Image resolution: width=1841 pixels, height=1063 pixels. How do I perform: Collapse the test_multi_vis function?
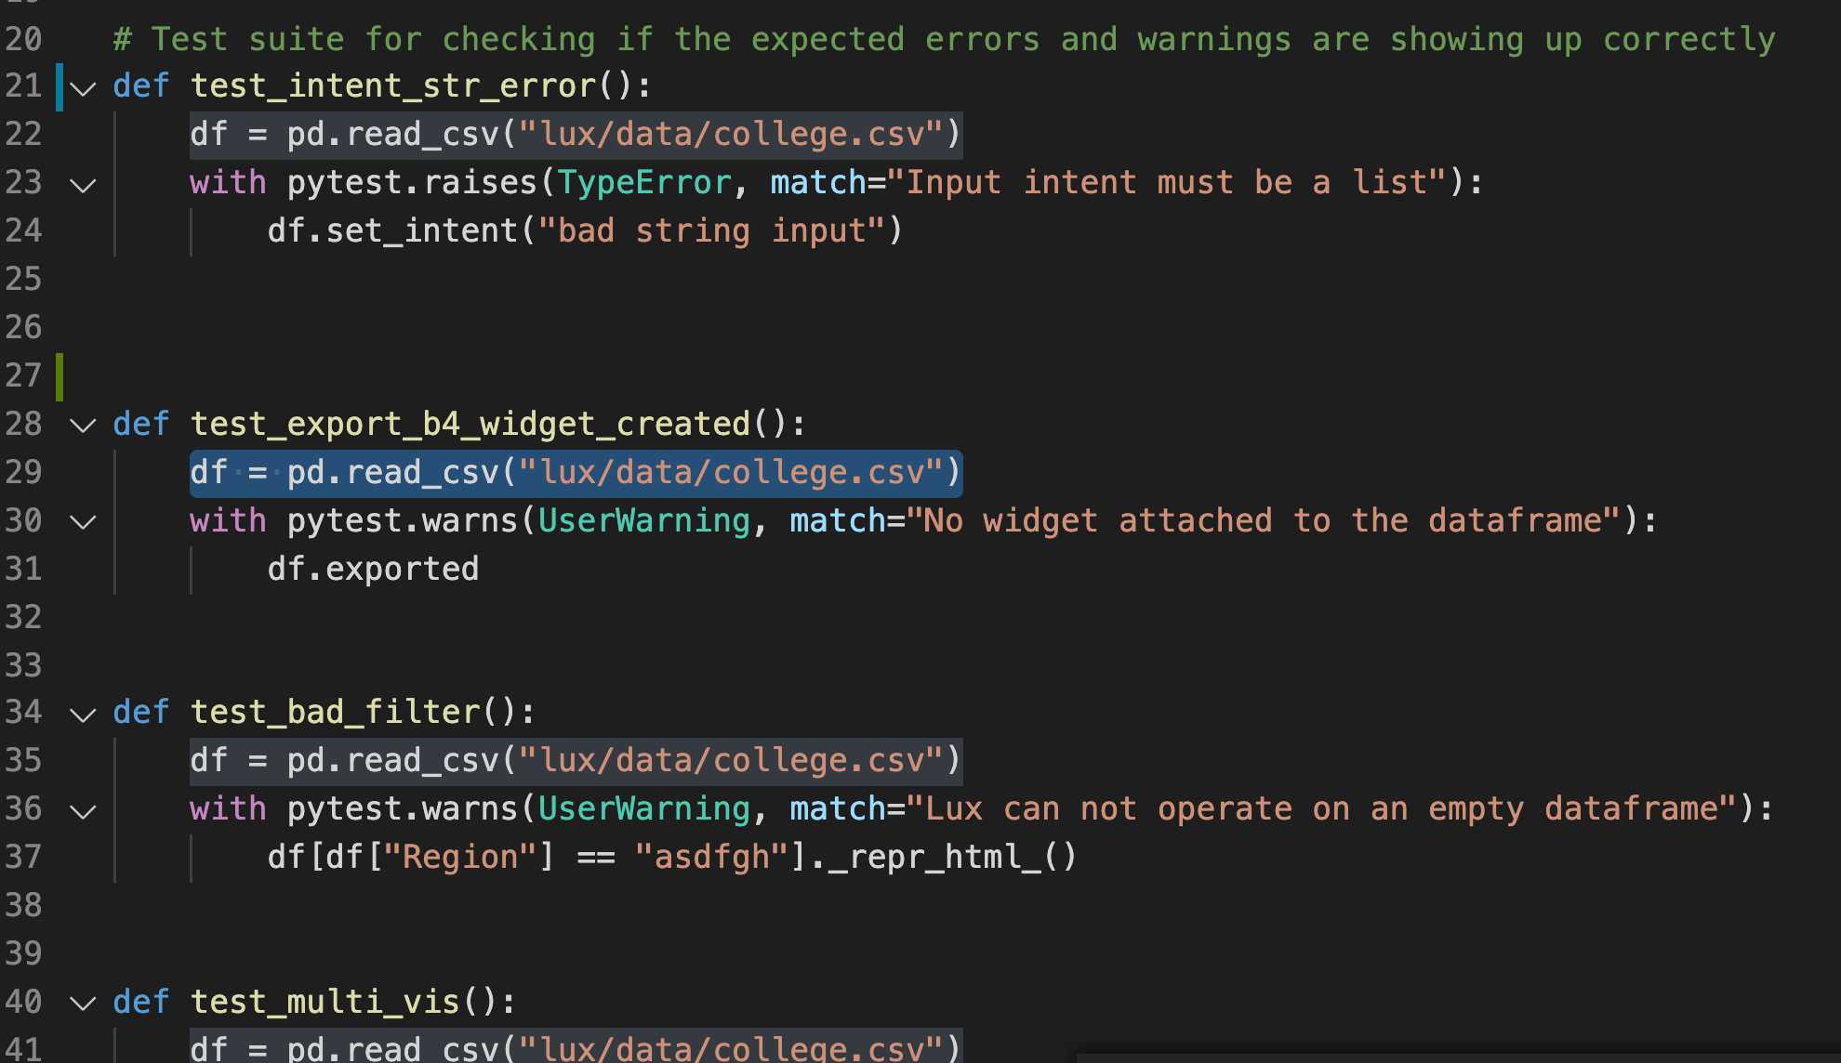tap(82, 1002)
